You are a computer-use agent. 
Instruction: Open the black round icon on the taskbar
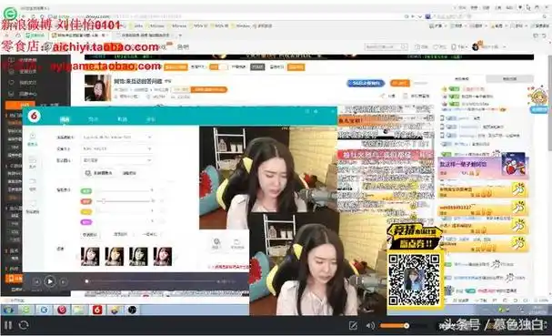coord(132,310)
